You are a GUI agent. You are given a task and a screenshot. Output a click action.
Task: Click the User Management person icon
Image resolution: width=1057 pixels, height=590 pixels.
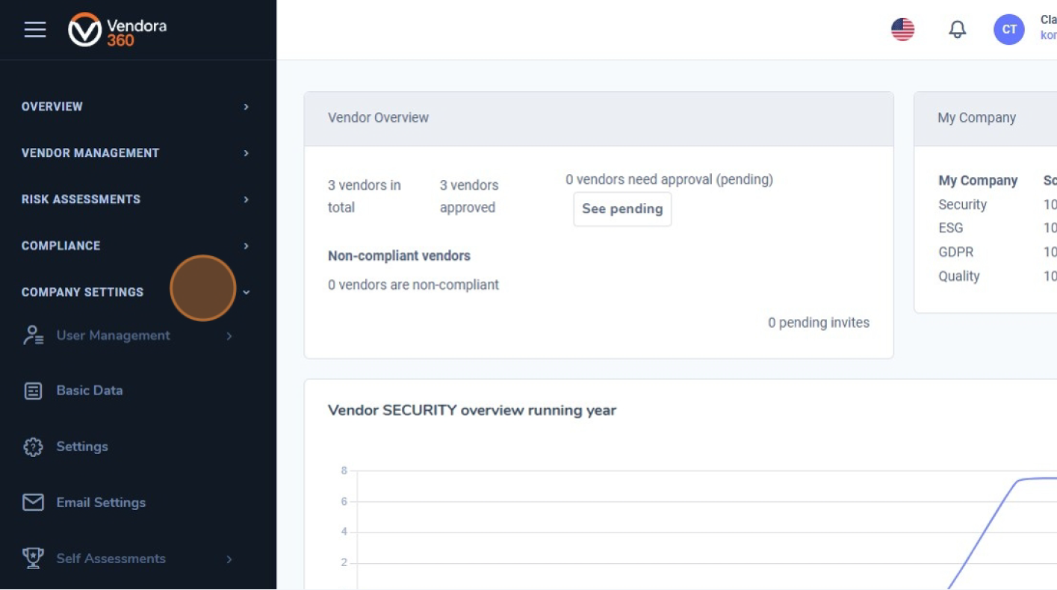coord(33,335)
